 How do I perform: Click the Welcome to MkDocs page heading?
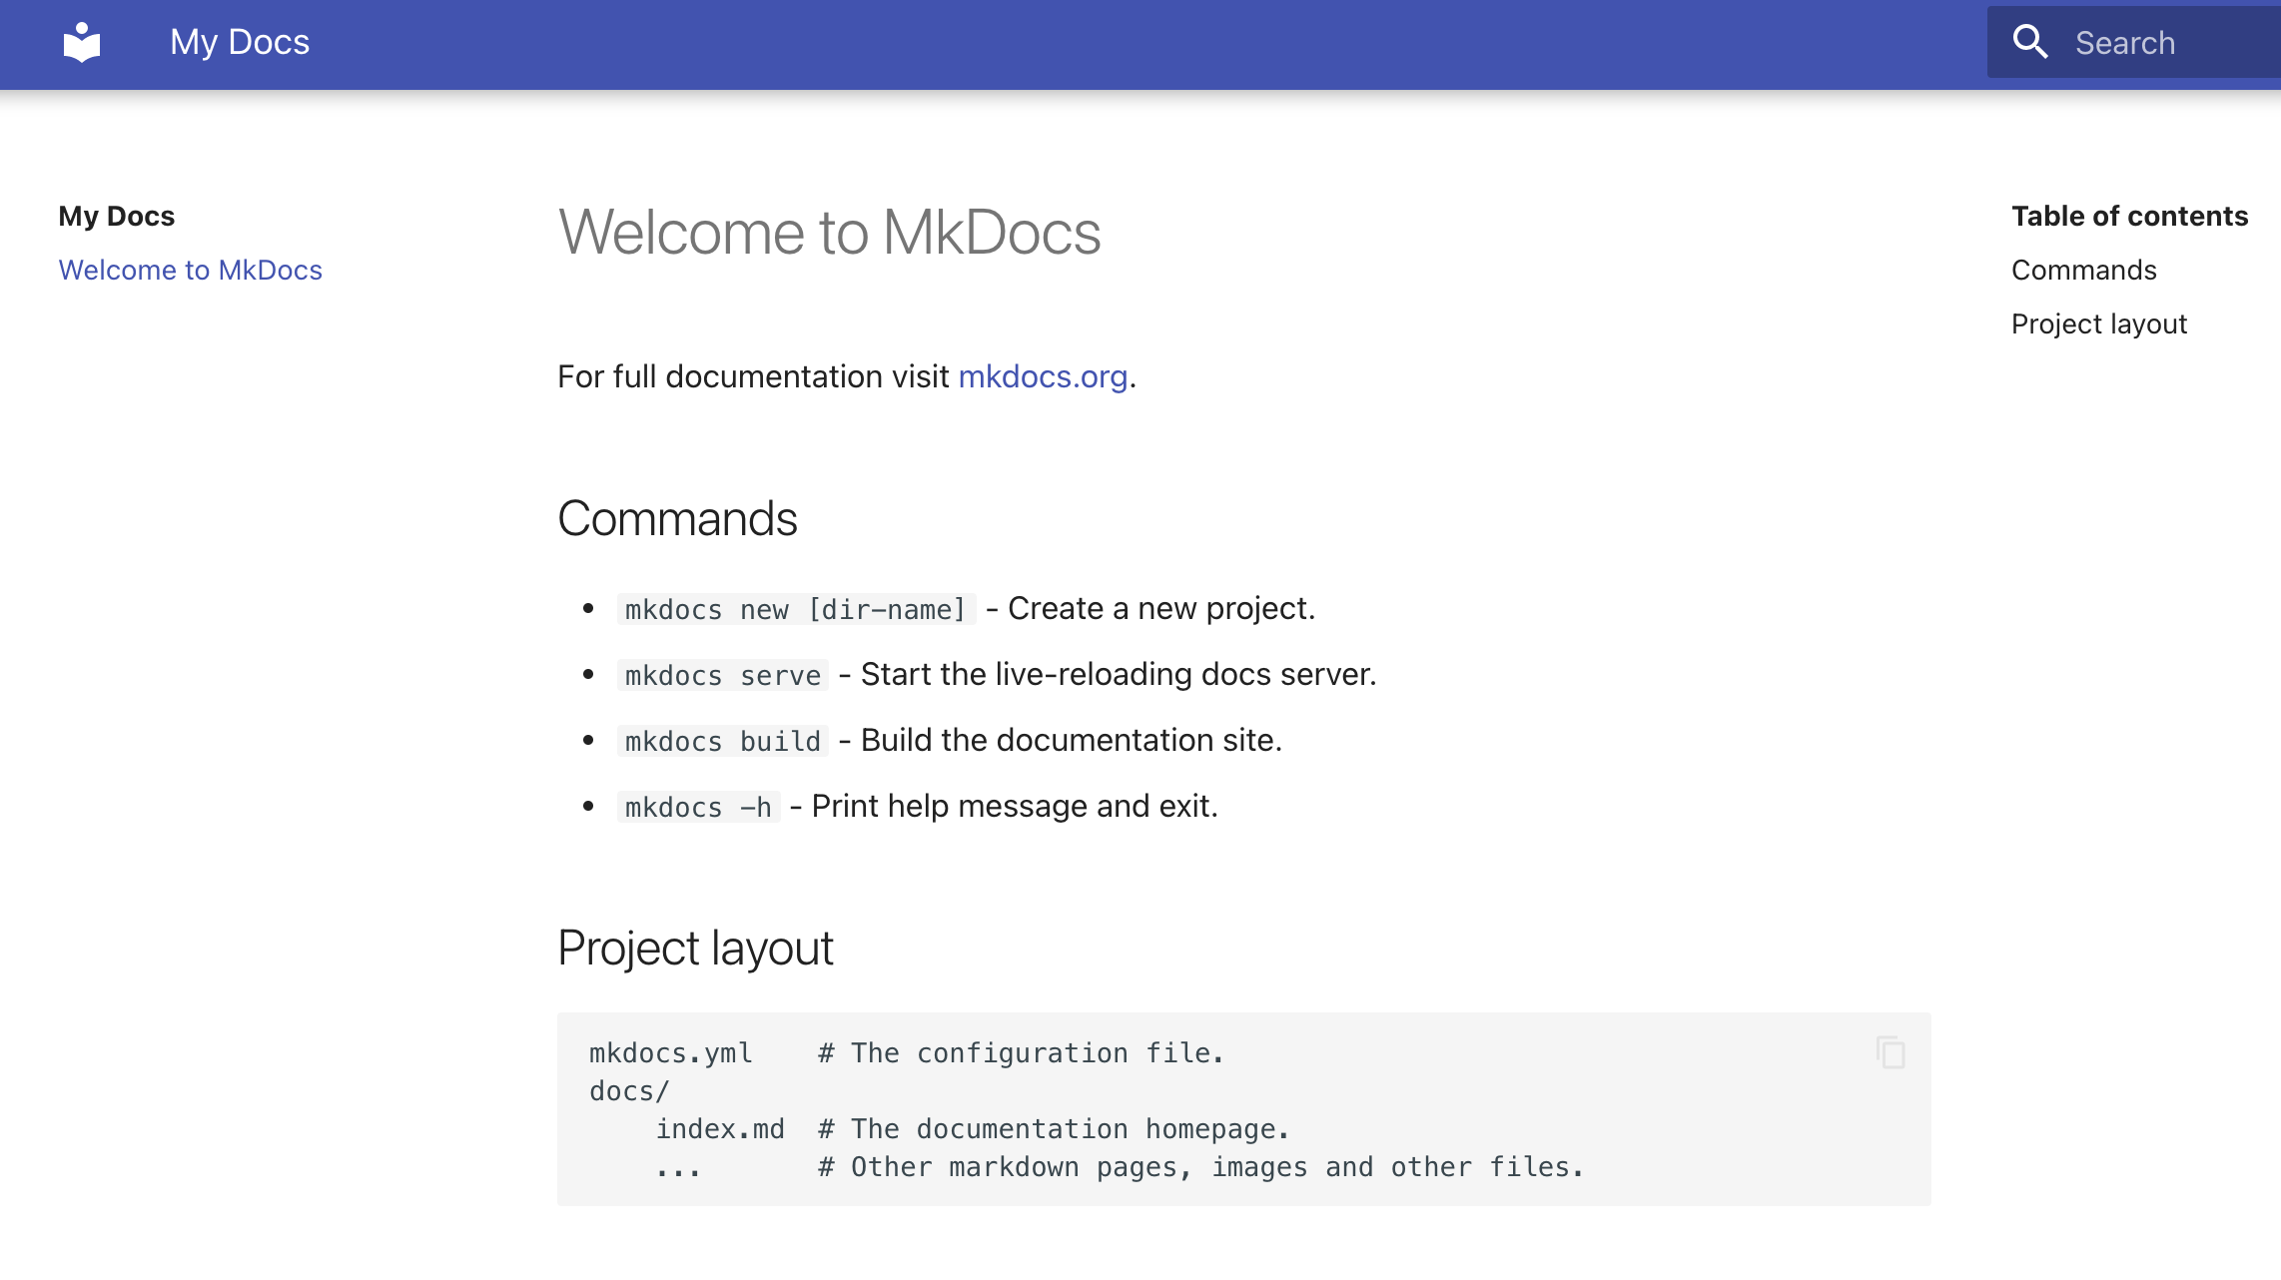pyautogui.click(x=829, y=233)
